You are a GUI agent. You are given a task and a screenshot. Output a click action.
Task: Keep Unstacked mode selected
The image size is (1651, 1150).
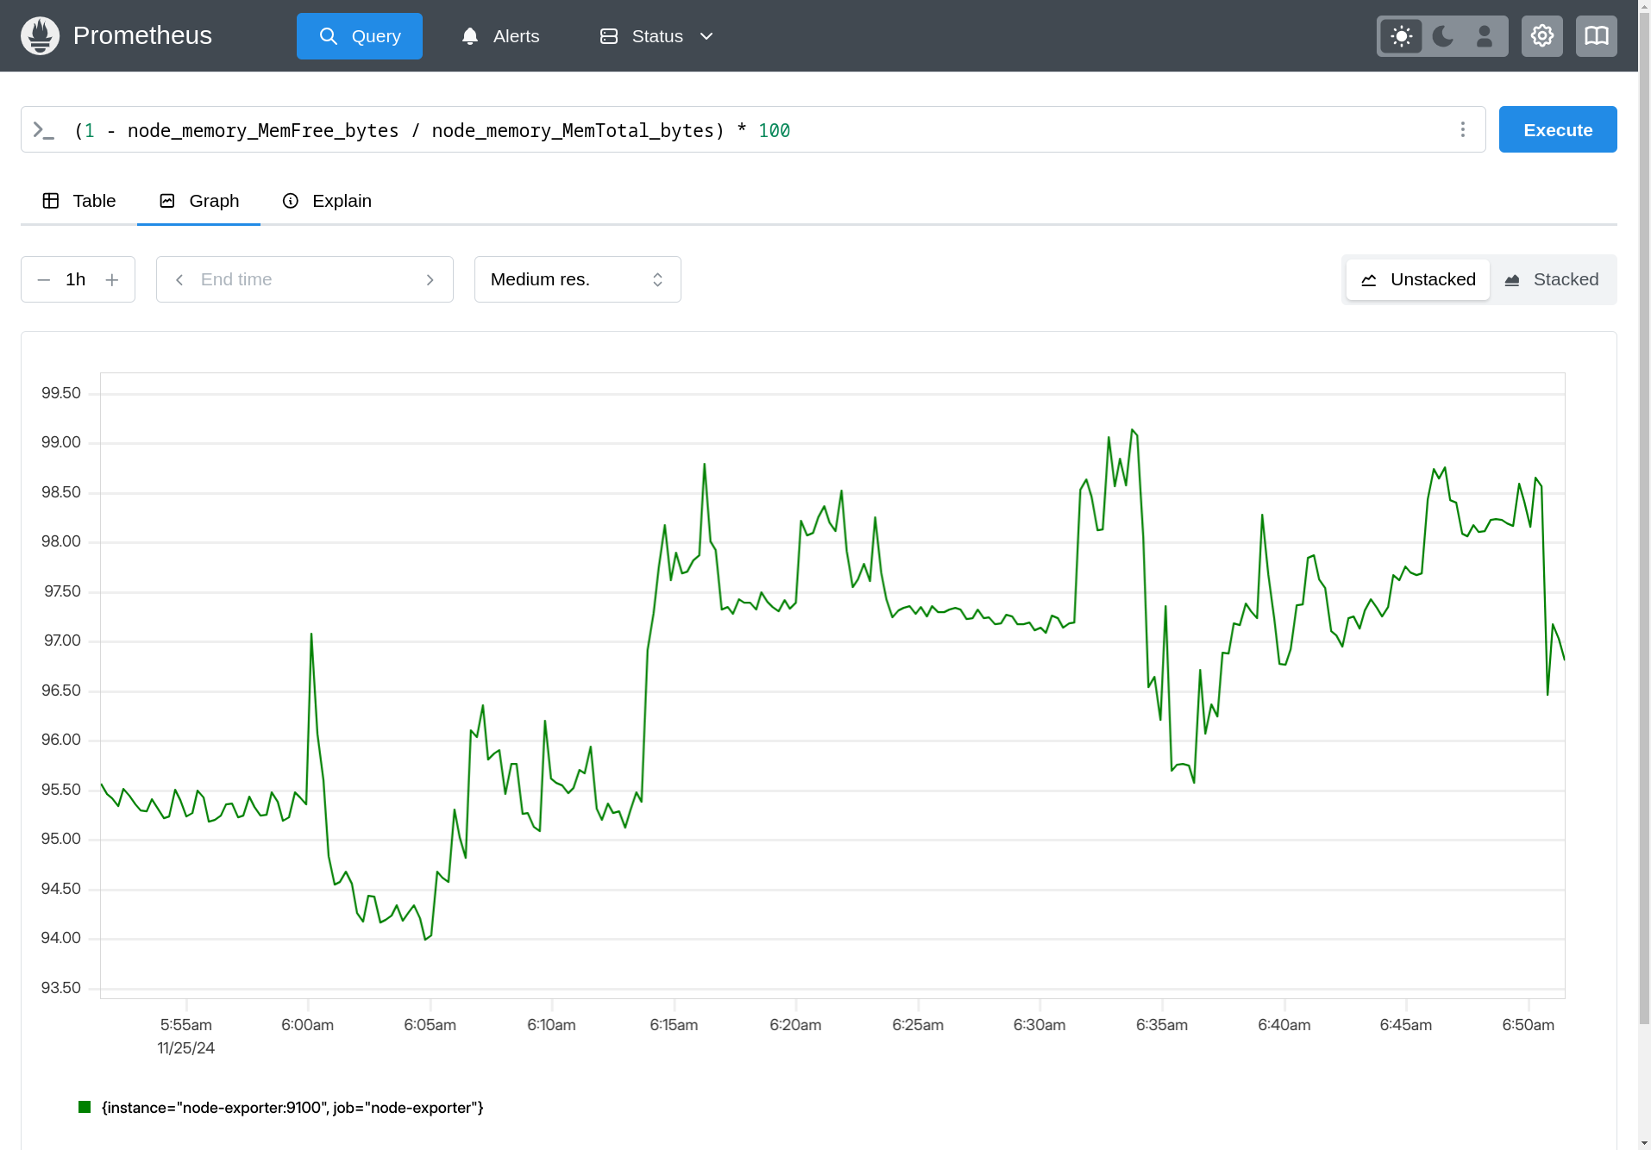[x=1417, y=279]
